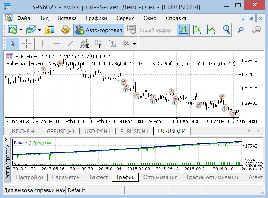268x198 pixels.
Task: Select the Fibonacci retracement tool
Action: tap(98, 44)
